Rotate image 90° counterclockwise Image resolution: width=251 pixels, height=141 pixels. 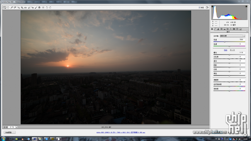coord(47,7)
